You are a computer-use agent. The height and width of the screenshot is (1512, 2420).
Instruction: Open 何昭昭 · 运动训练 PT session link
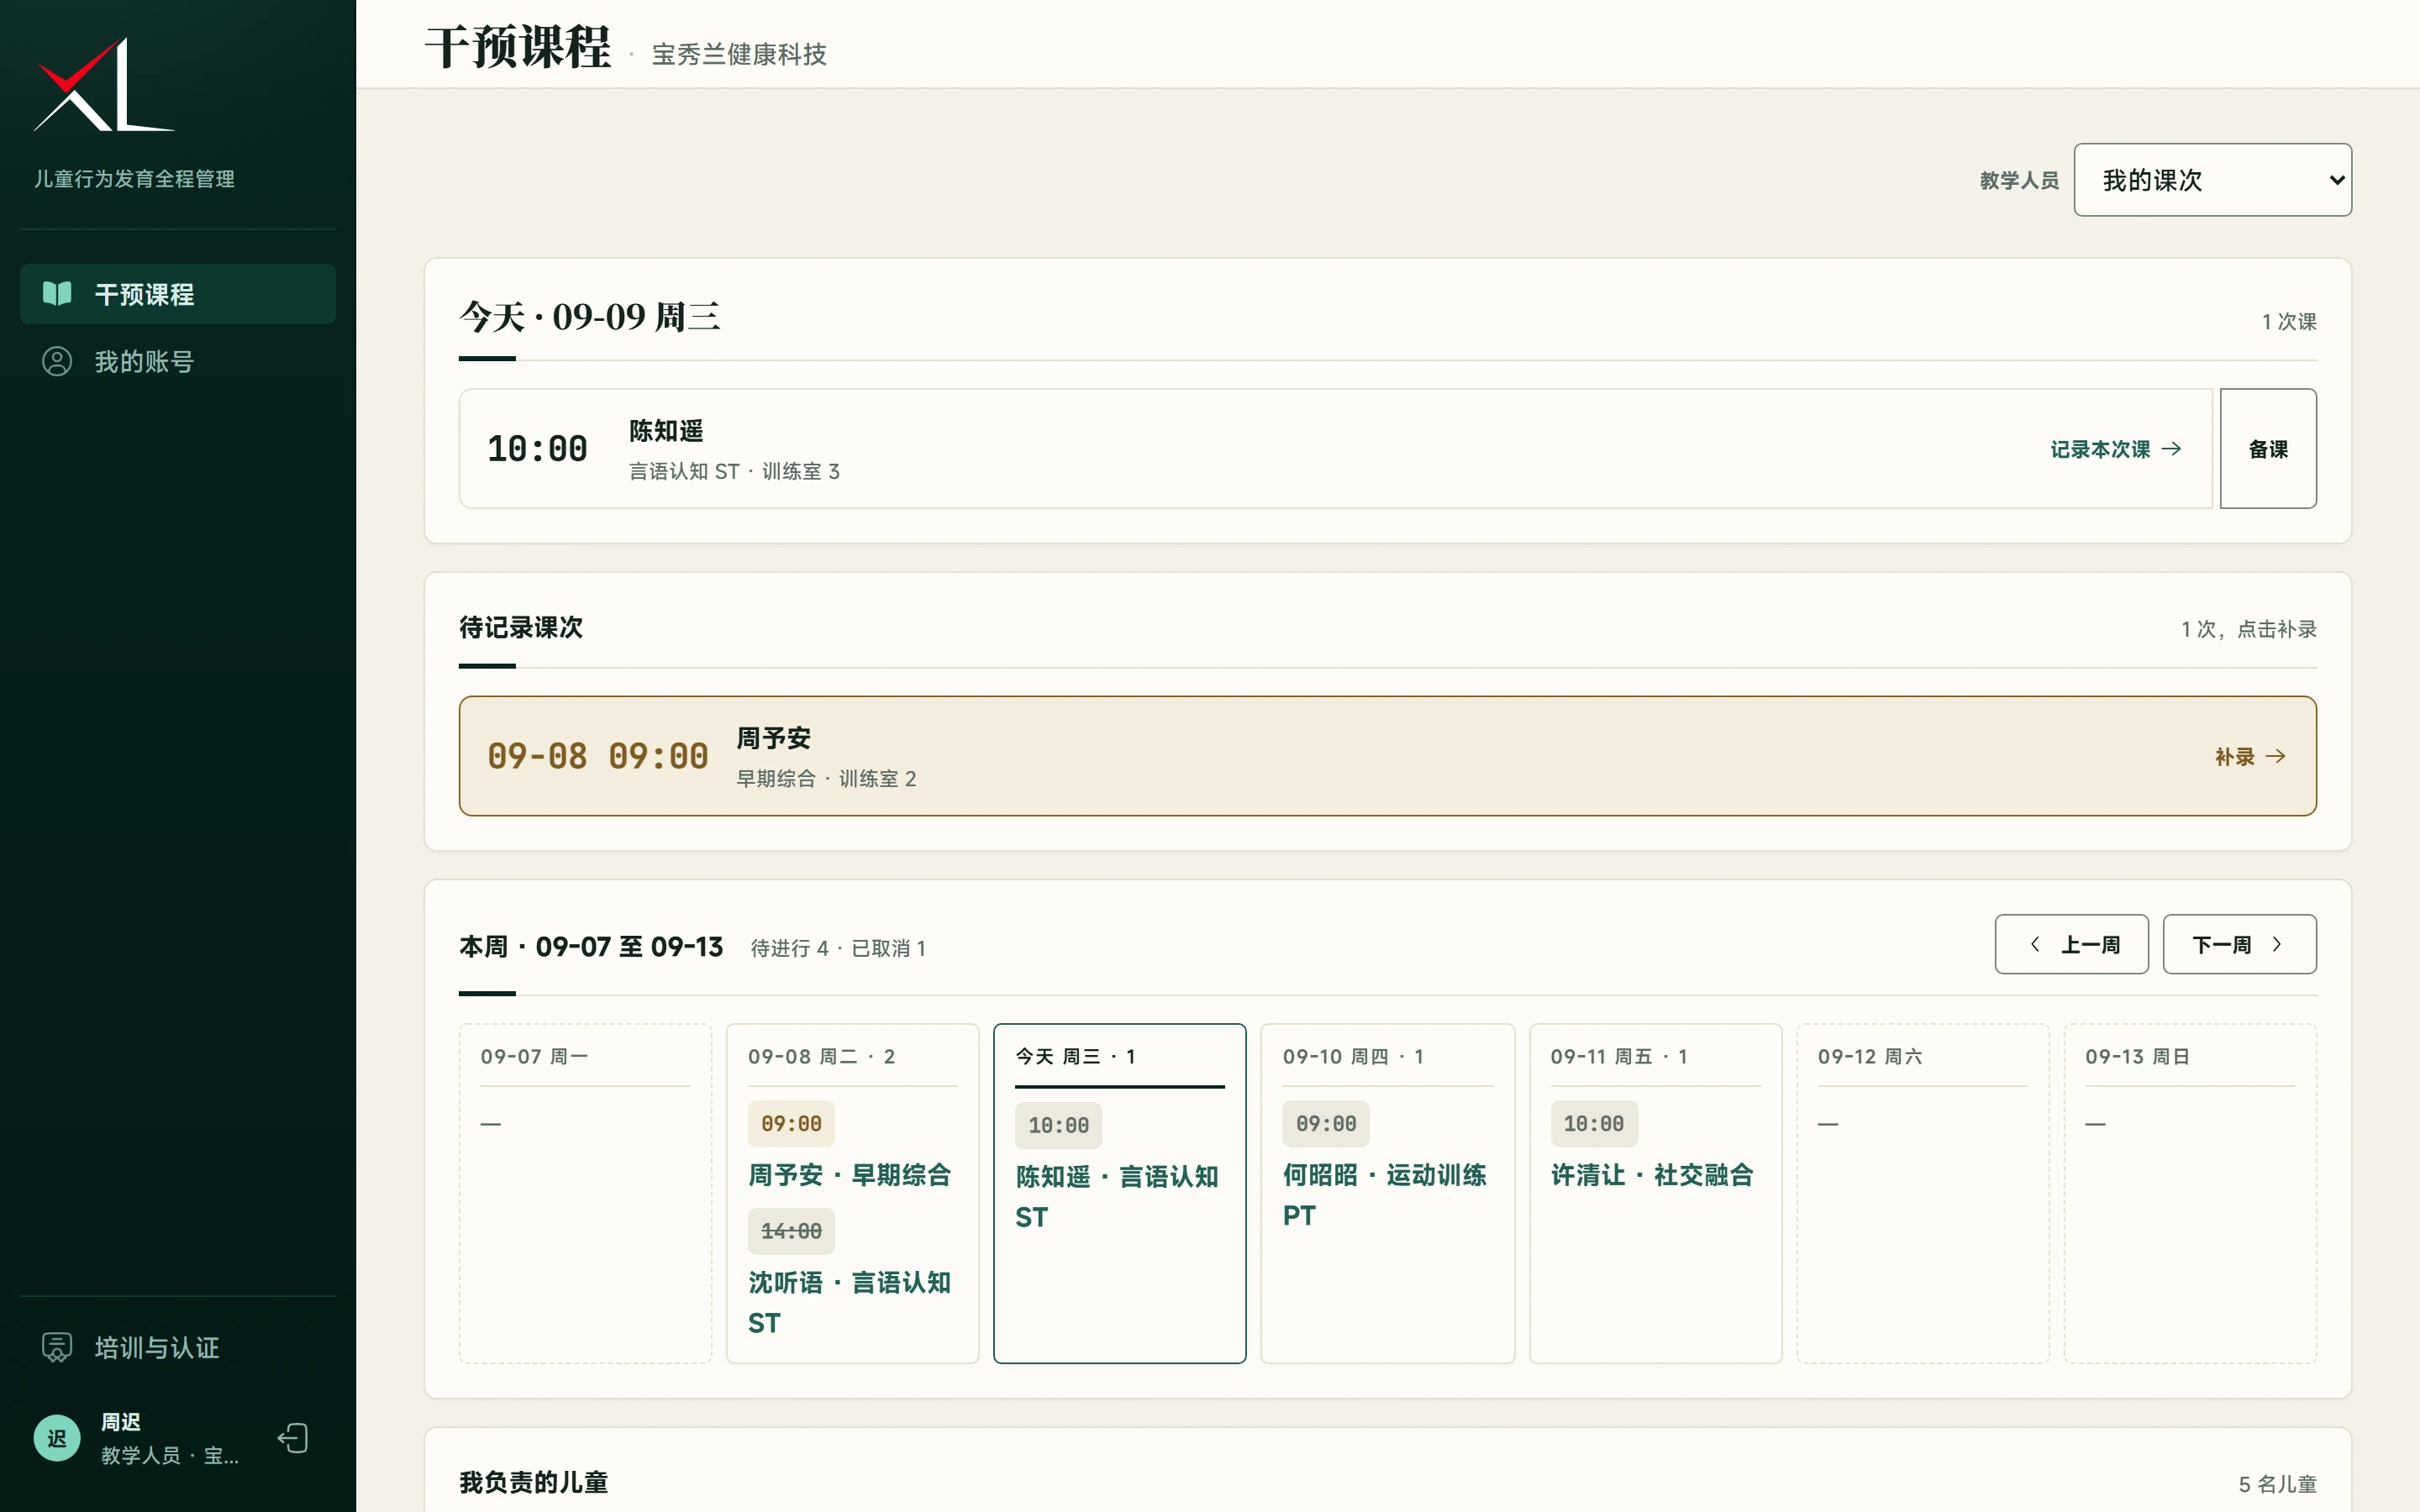coord(1385,1195)
